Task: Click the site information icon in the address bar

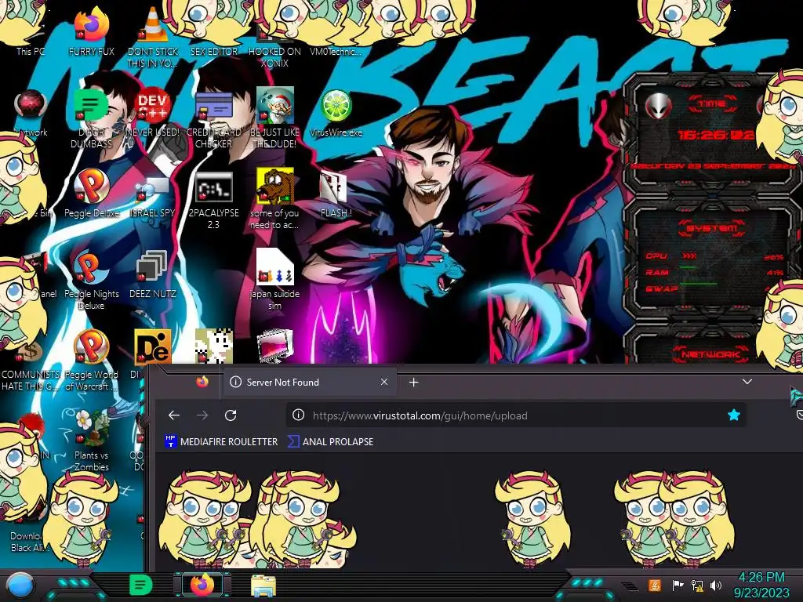Action: (298, 415)
